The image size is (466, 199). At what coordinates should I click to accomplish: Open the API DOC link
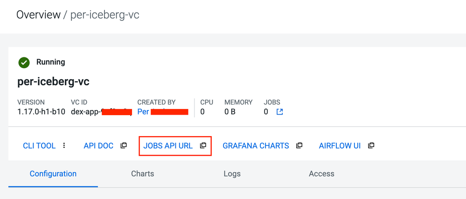click(x=98, y=145)
